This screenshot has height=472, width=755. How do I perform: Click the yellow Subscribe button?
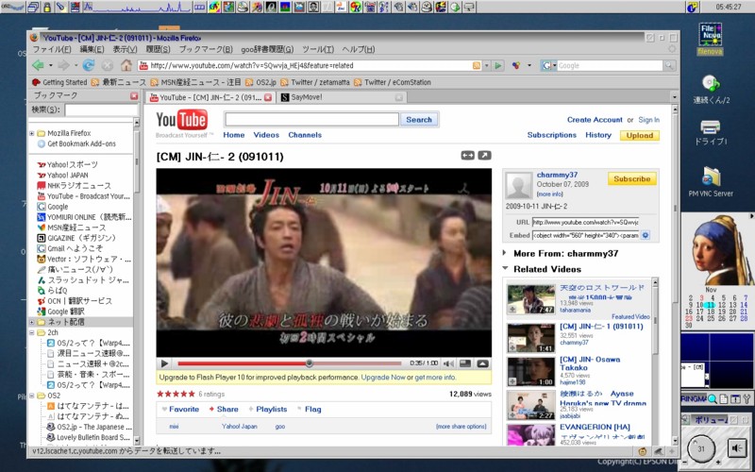tap(631, 178)
